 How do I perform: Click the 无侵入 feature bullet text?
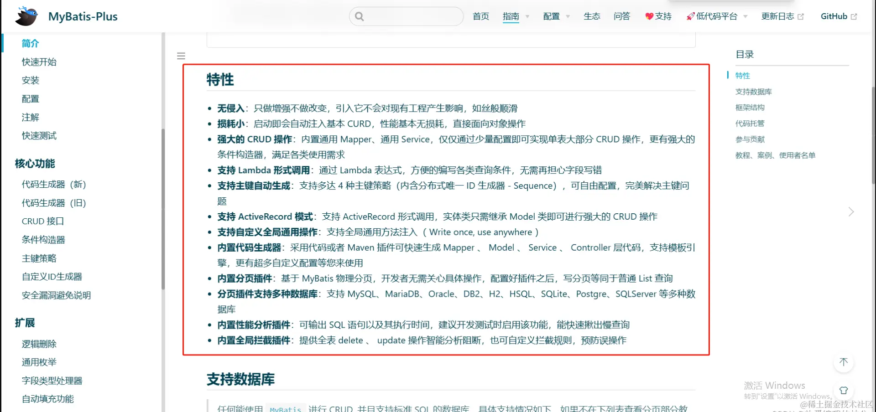[x=367, y=108]
